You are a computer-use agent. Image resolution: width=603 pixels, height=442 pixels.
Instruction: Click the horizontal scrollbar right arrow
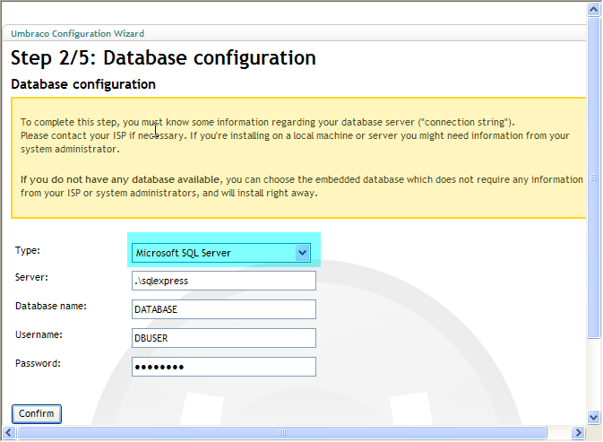pyautogui.click(x=578, y=433)
